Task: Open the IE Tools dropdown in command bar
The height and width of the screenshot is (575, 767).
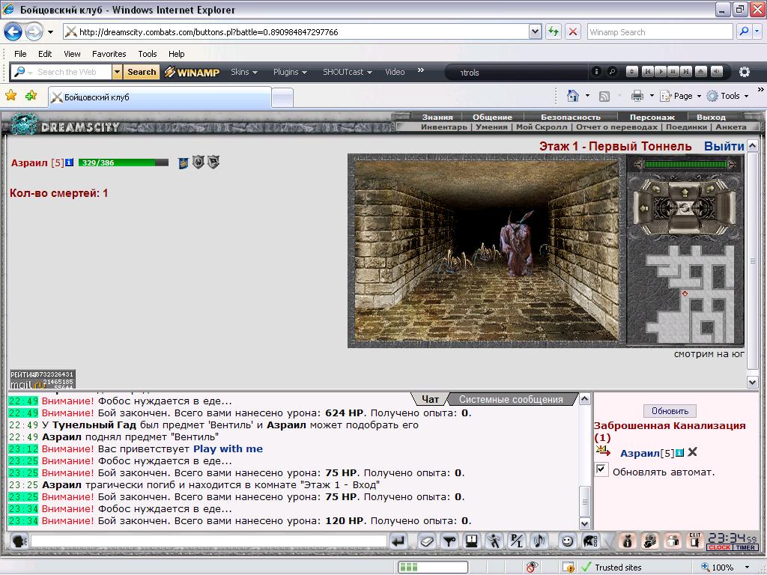Action: pyautogui.click(x=728, y=96)
